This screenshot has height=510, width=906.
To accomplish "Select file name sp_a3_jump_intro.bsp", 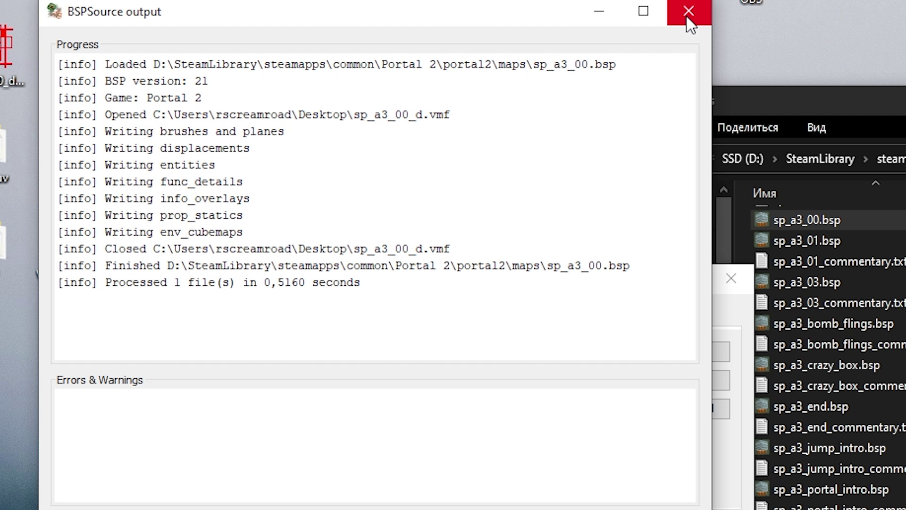I will [x=830, y=449].
